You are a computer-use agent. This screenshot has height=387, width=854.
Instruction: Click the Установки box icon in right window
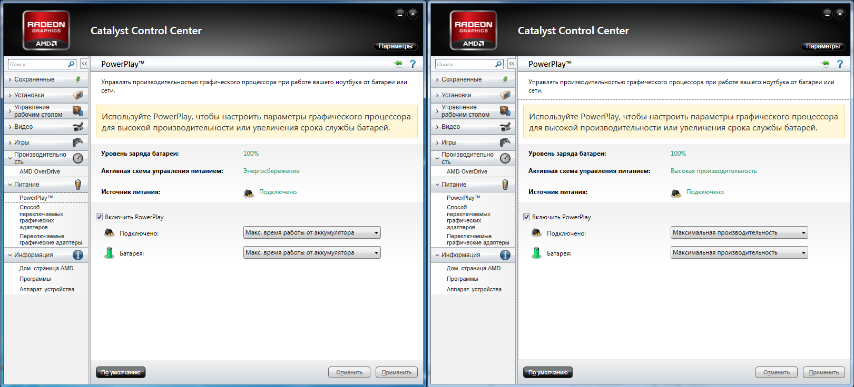[505, 95]
